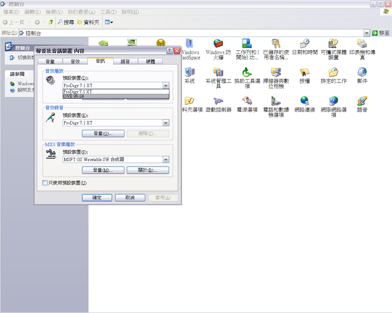392x313 pixels.
Task: Open the 已儲存的使用者名稱 icon
Action: coord(276,49)
